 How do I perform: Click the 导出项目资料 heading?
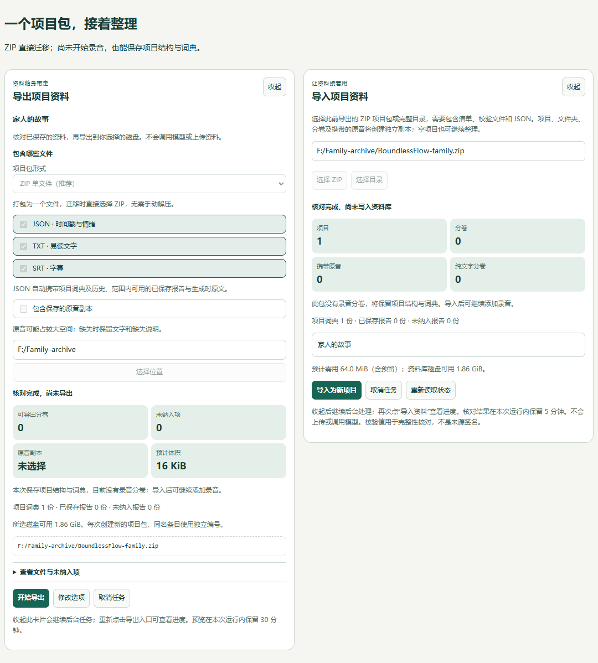[x=41, y=97]
